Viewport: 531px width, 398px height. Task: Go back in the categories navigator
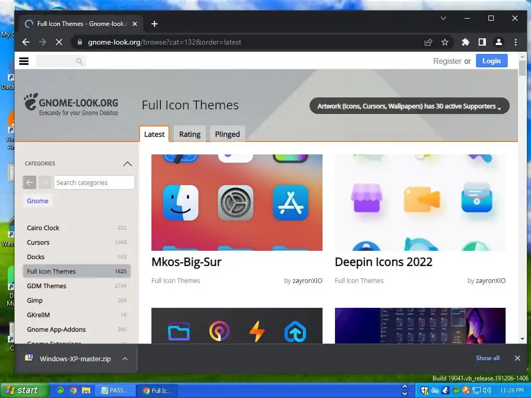(30, 182)
